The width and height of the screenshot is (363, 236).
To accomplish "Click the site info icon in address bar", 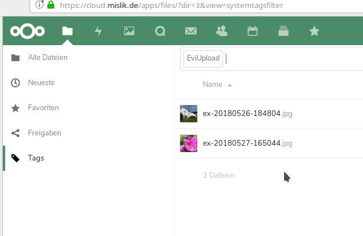I will (x=39, y=5).
